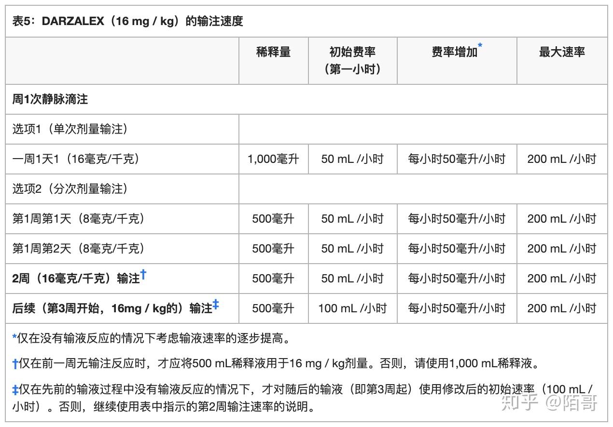Click 200 mL/小时 in the 2周 输注 row
This screenshot has height=427, width=613.
coord(562,279)
